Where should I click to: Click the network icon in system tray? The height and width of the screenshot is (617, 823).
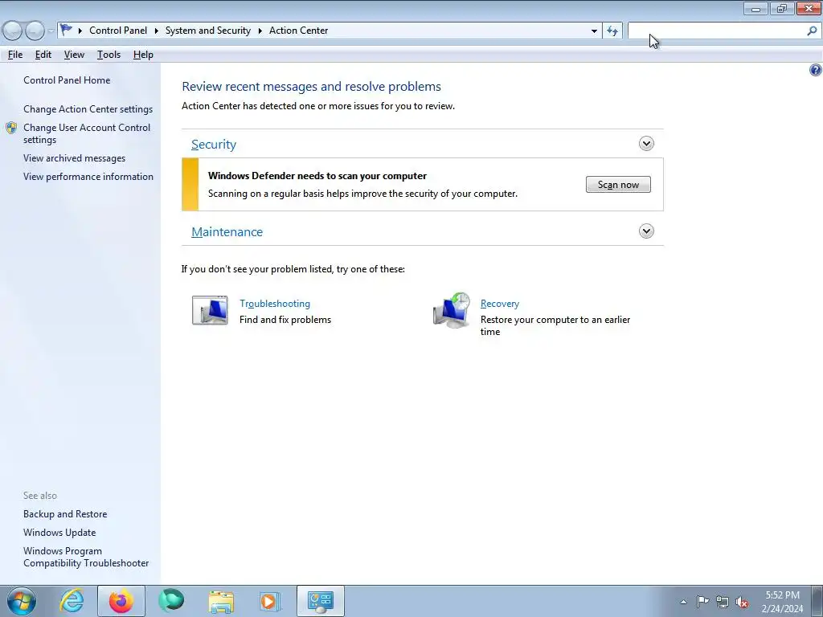tap(723, 602)
